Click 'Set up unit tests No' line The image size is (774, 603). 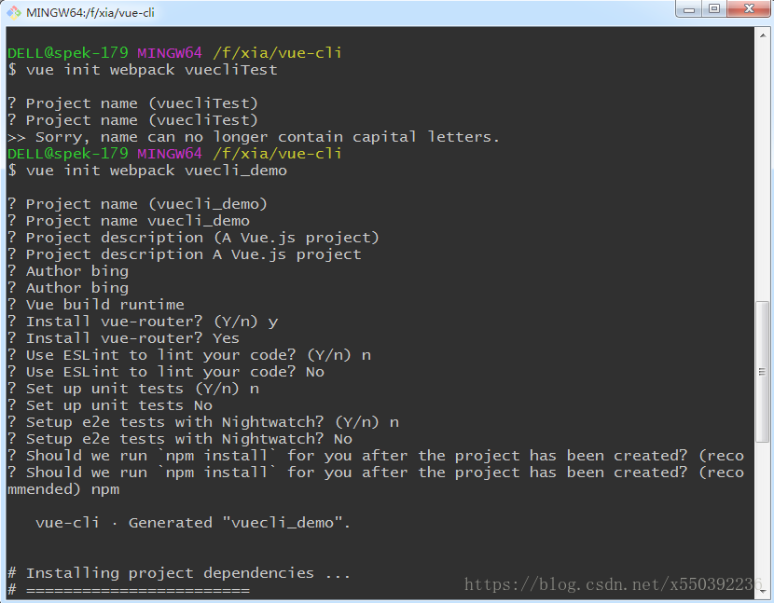pos(110,405)
